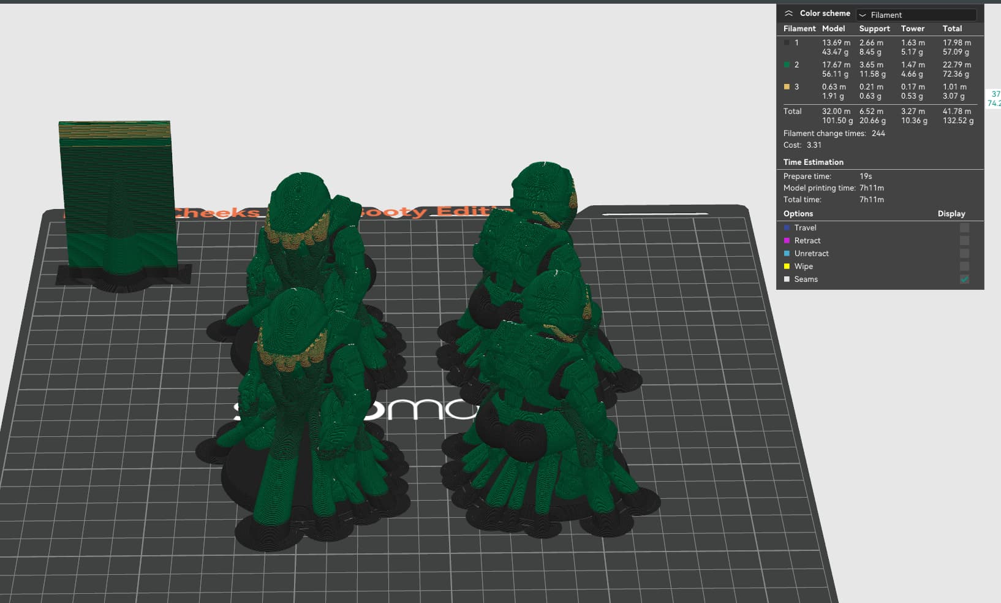Enable the Unretract display checkbox
Viewport: 1001px width, 603px height.
point(964,253)
